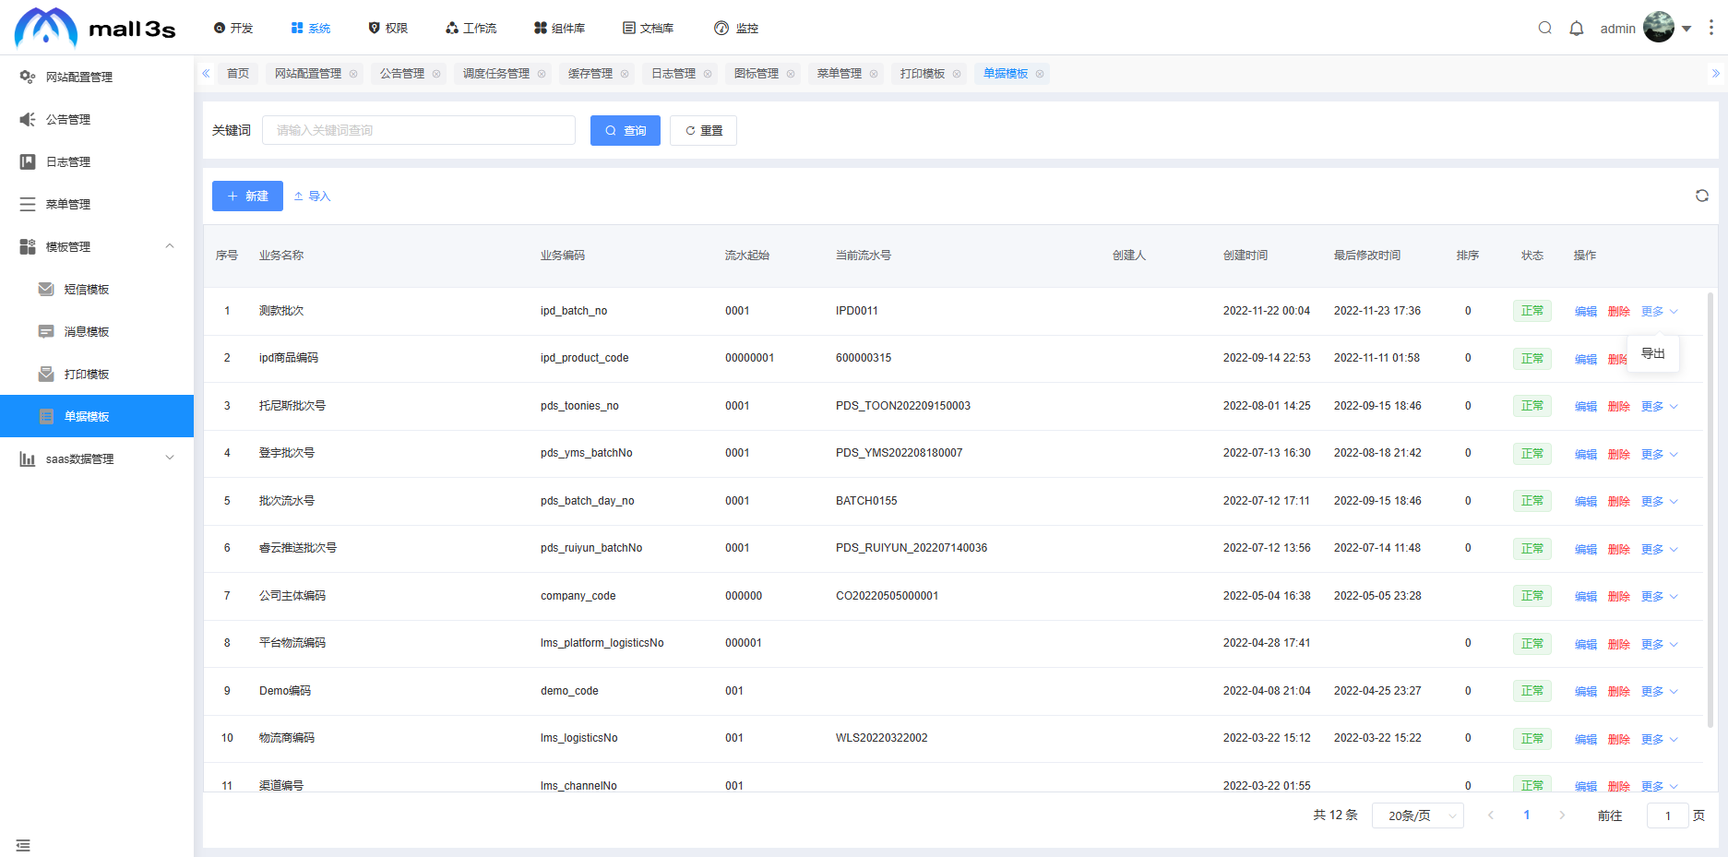
Task: Open the search icon in header
Action: pyautogui.click(x=1544, y=28)
